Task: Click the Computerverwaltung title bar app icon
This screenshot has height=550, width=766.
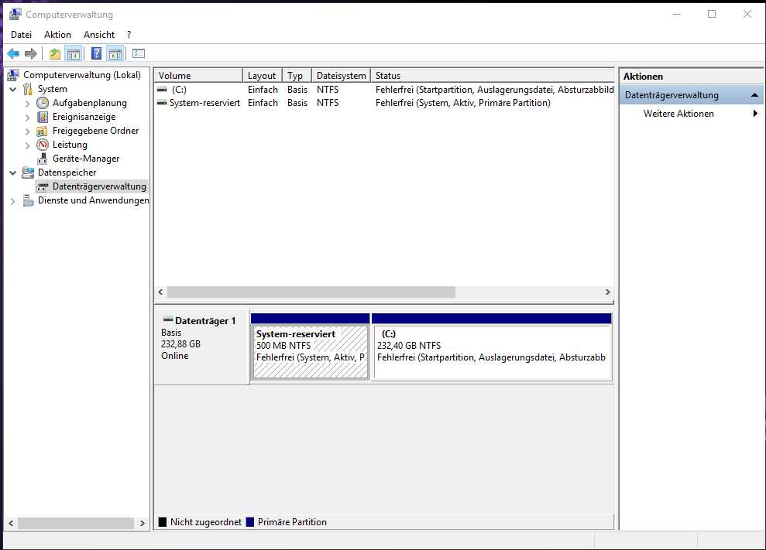Action: click(x=15, y=15)
